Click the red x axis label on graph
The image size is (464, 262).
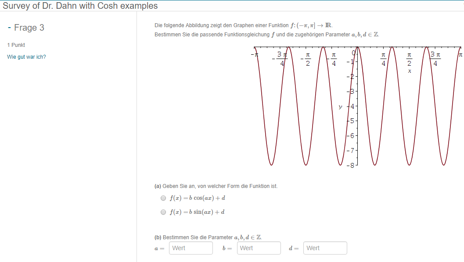[409, 71]
